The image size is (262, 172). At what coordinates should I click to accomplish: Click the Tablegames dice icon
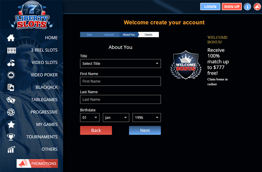11,100
